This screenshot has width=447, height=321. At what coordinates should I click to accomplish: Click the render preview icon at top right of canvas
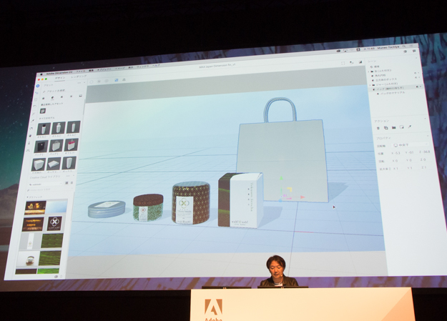(360, 62)
